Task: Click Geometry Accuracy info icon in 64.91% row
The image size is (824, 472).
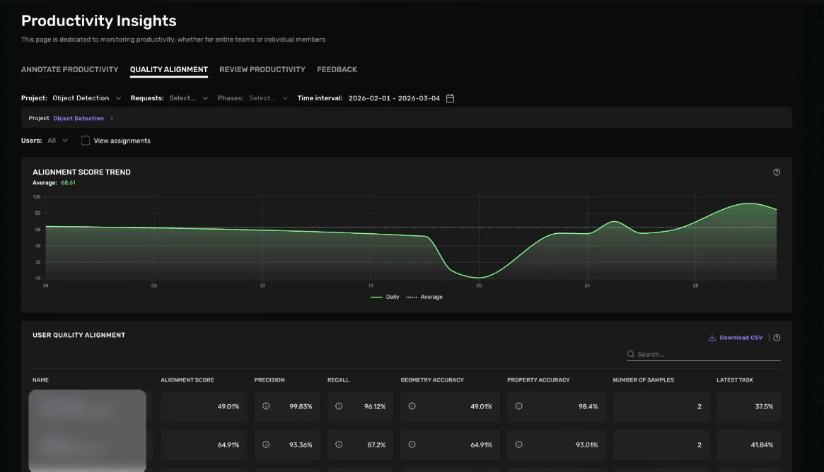Action: [x=412, y=444]
